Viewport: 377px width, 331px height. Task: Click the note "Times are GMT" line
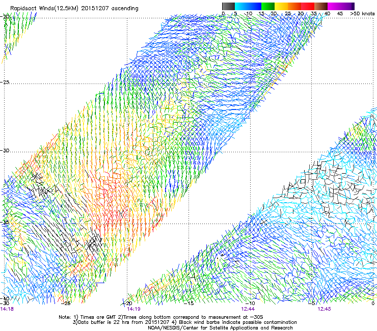point(161,317)
